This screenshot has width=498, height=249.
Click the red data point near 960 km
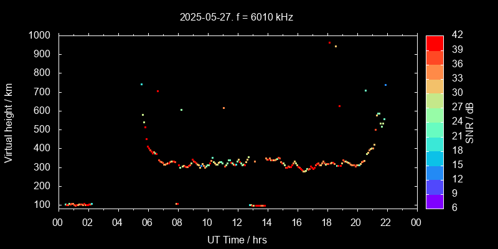click(x=329, y=42)
